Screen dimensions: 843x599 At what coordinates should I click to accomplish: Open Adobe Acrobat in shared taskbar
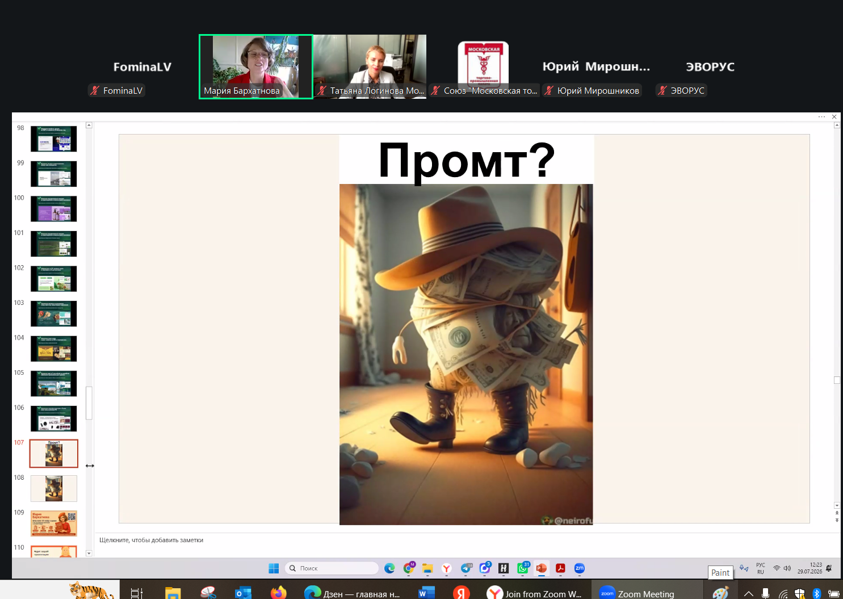pos(560,568)
